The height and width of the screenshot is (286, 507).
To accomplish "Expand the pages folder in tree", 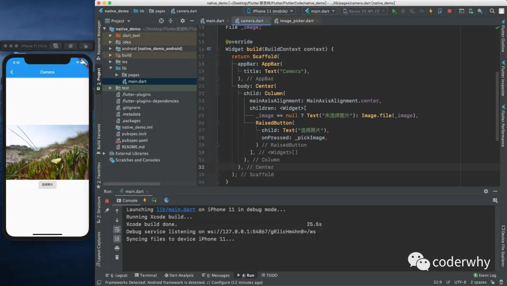I will [x=117, y=75].
